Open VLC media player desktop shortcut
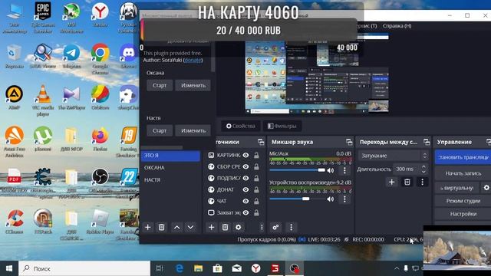Image resolution: width=491 pixels, height=276 pixels. tap(43, 100)
